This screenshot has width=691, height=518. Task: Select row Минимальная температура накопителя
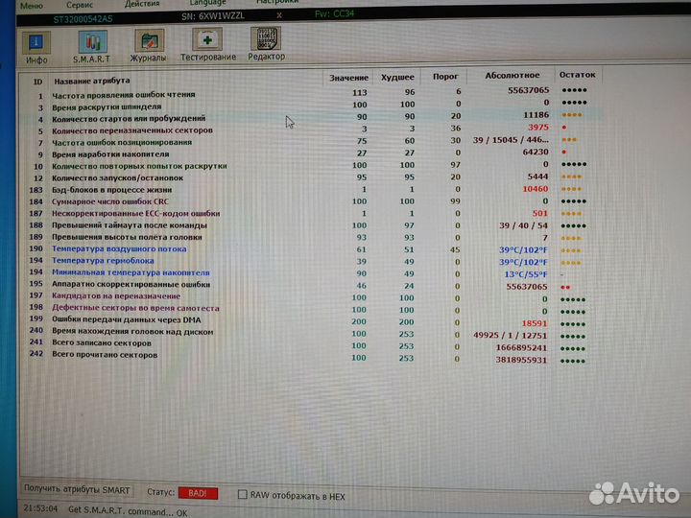[311, 272]
